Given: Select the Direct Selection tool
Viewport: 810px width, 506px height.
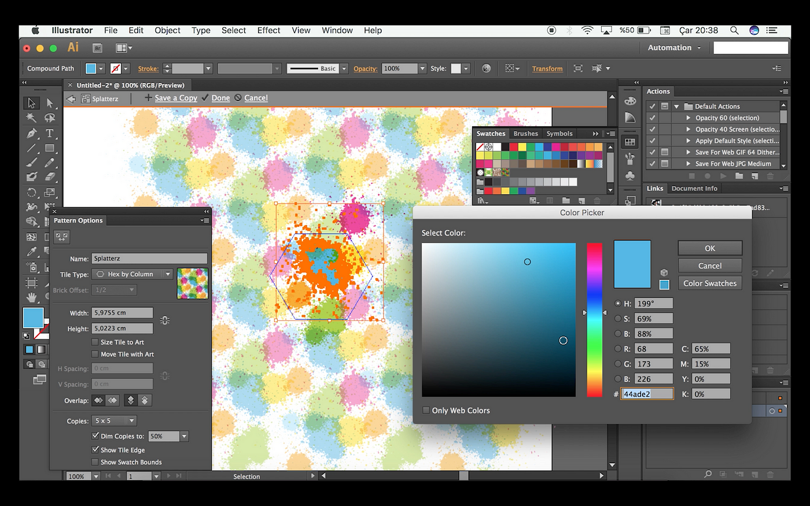Looking at the screenshot, I should 50,103.
